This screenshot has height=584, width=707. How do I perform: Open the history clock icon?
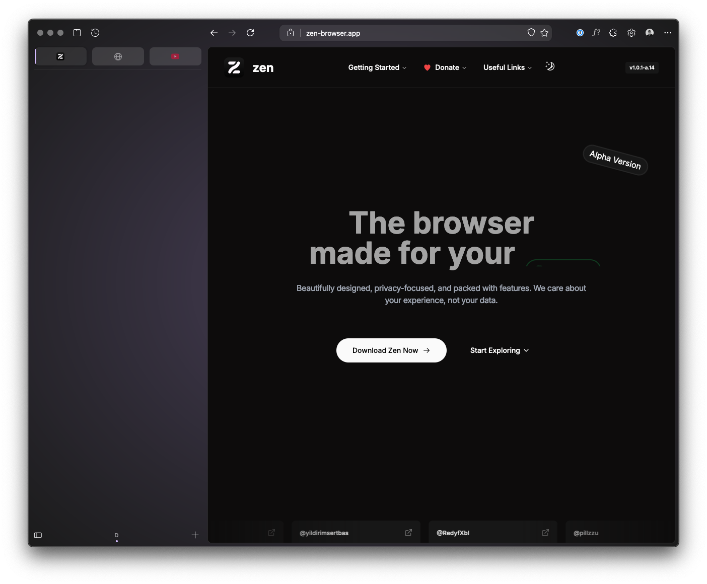coord(95,33)
